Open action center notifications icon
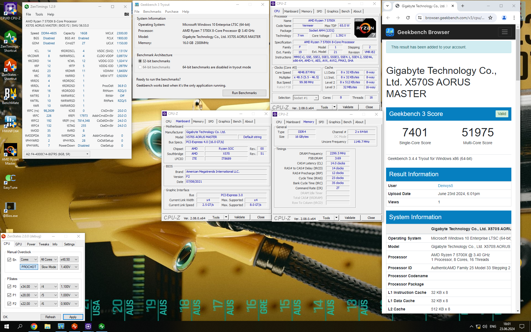The width and height of the screenshot is (531, 332). click(x=522, y=326)
